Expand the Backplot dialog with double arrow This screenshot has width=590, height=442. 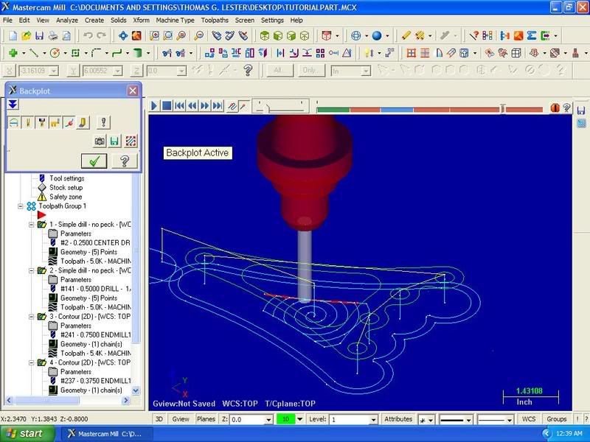13,104
